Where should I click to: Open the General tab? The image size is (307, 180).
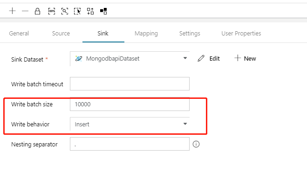click(x=19, y=33)
